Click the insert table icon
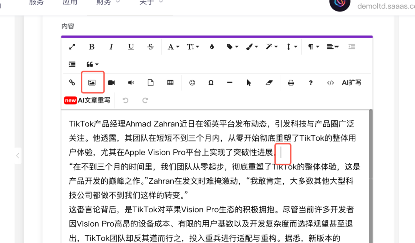 170,82
